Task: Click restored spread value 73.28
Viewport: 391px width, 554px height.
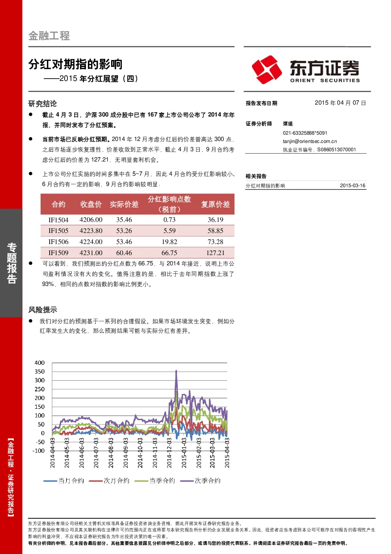Action: (x=215, y=242)
